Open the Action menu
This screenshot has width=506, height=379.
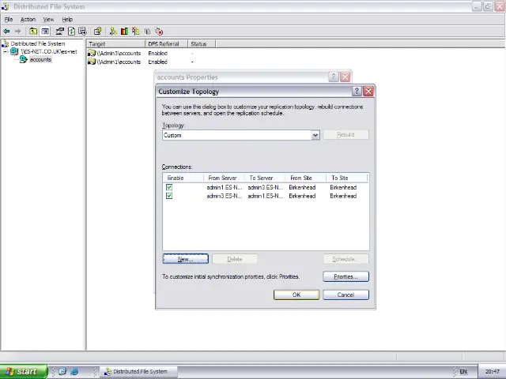coord(28,19)
